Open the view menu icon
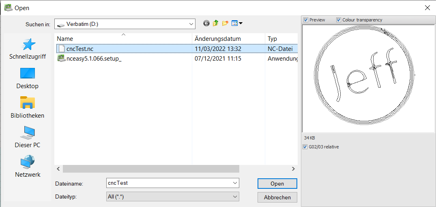436x207 pixels. (x=237, y=23)
